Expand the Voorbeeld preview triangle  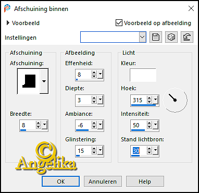point(8,23)
